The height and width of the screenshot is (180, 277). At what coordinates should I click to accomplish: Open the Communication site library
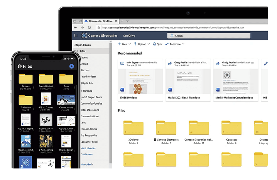(x=91, y=103)
